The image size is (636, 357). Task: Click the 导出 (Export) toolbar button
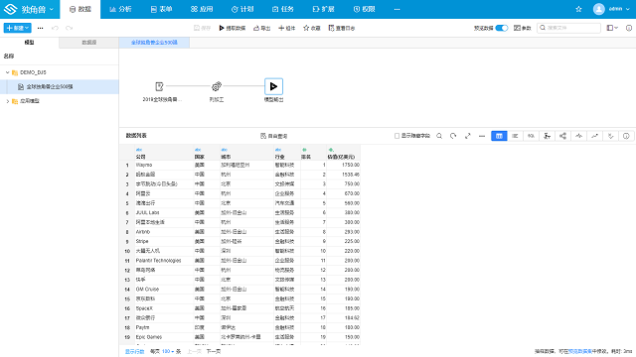262,28
